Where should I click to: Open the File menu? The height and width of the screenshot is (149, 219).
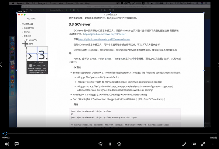point(28,3)
